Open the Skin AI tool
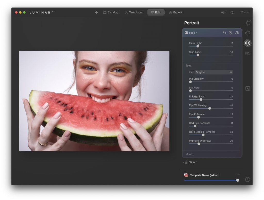This screenshot has width=264, height=200. 192,162
